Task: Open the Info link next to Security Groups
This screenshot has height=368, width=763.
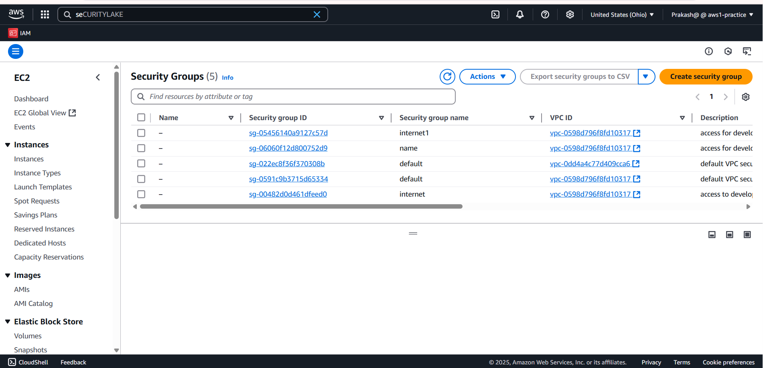Action: [x=227, y=78]
